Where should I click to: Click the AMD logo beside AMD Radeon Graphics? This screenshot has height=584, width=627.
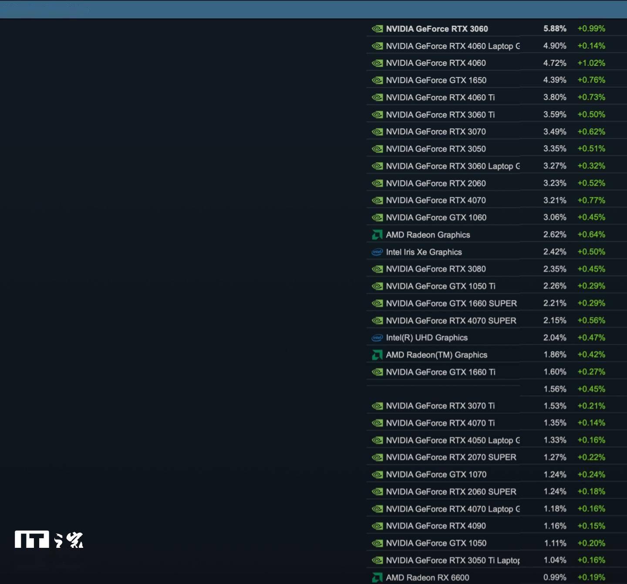377,235
